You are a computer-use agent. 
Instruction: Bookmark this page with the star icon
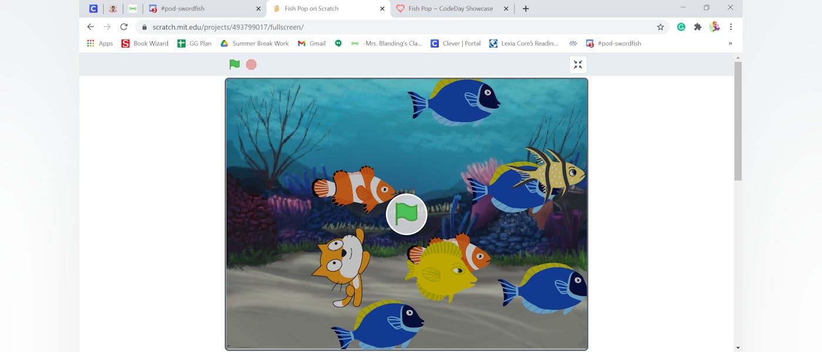pyautogui.click(x=660, y=27)
